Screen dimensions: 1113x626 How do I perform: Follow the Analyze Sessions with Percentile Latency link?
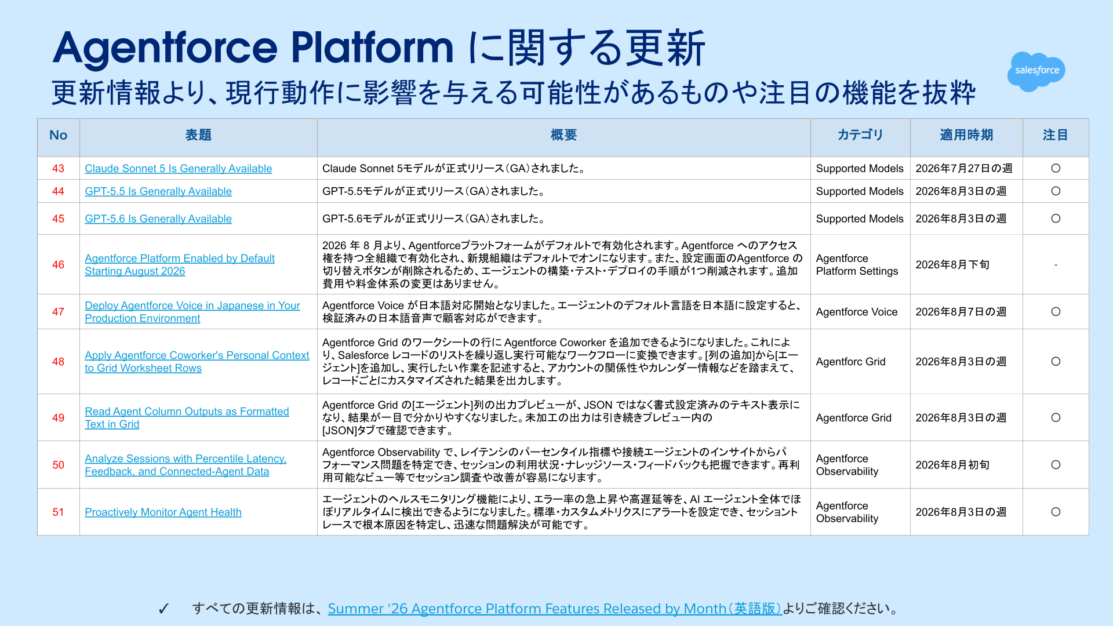185,465
